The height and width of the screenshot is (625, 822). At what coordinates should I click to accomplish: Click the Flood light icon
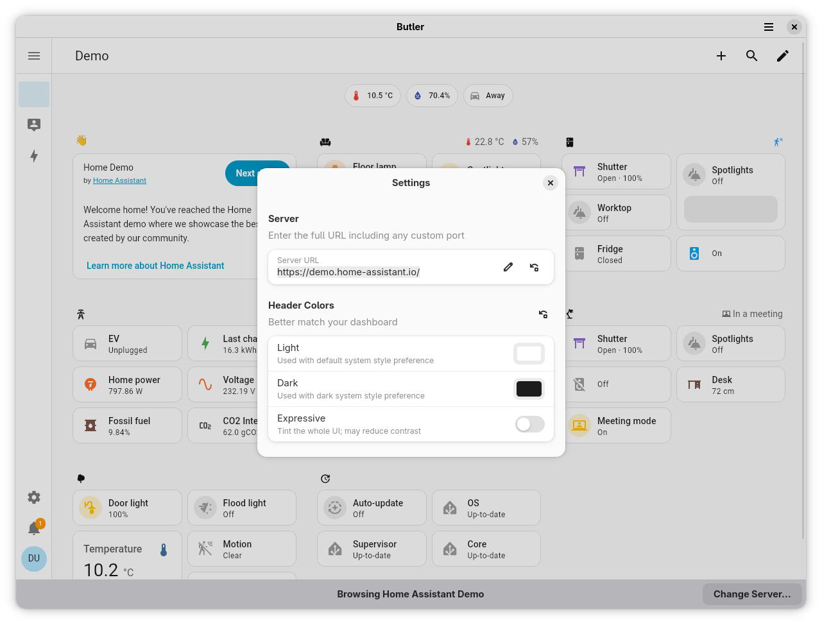click(205, 508)
